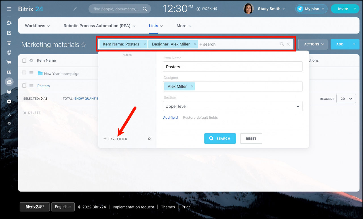Click Themes in footer
Viewport: 363px width, 219px height.
click(168, 207)
